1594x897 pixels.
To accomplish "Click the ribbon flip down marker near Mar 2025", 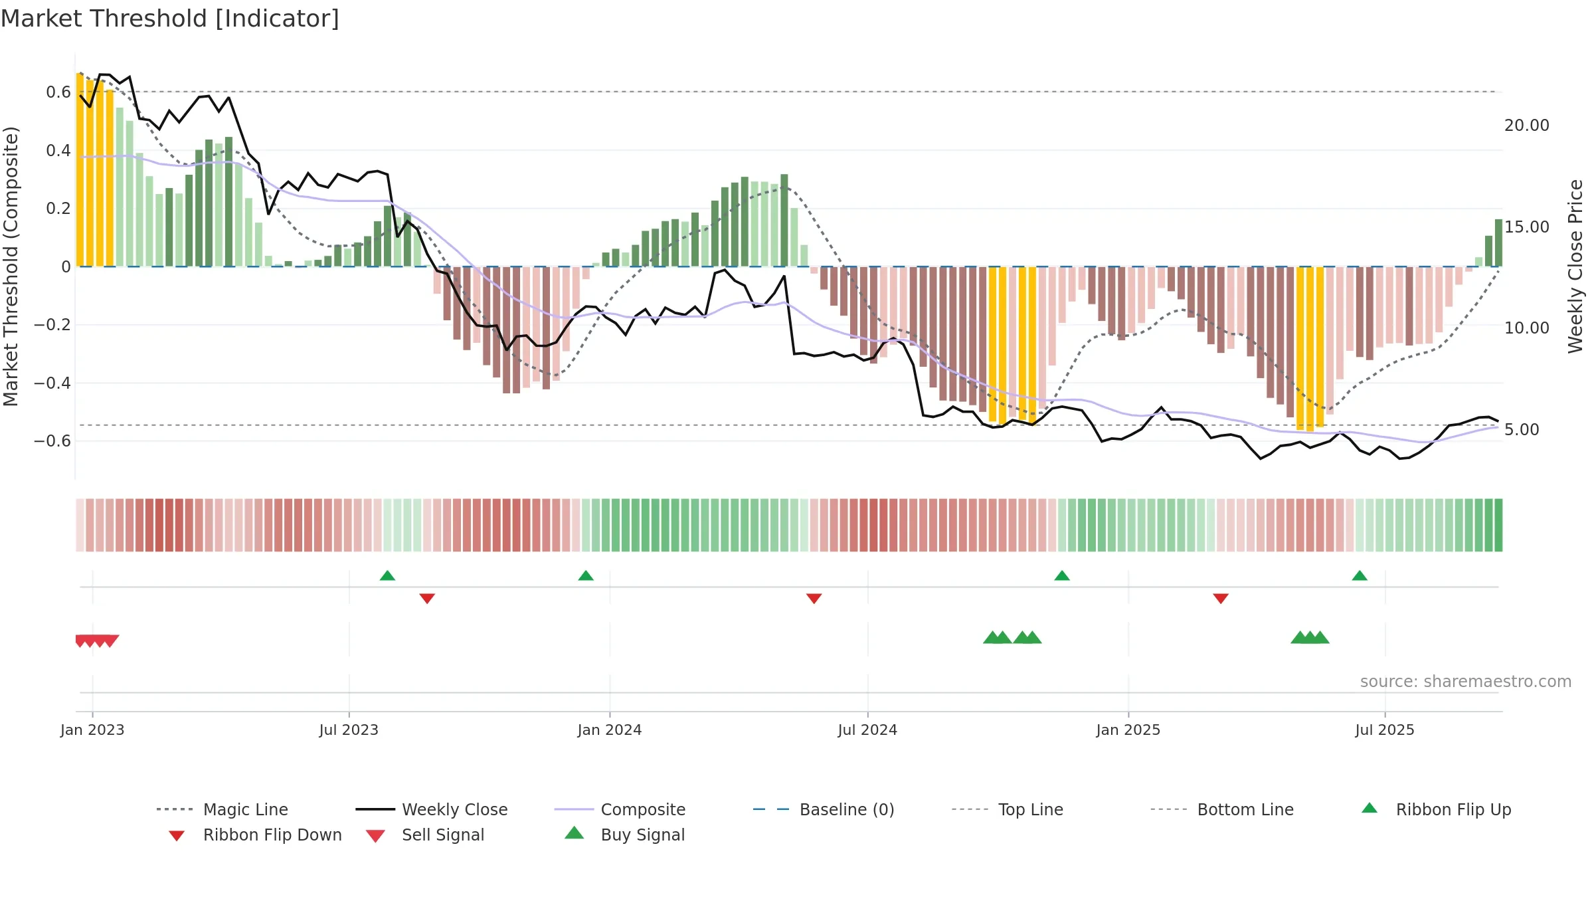I will tap(1221, 599).
